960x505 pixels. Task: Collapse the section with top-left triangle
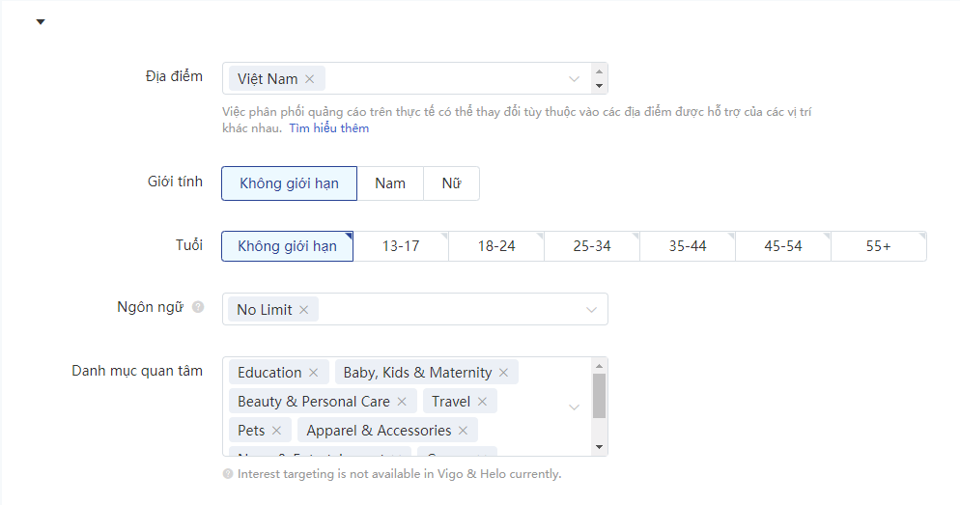(41, 22)
